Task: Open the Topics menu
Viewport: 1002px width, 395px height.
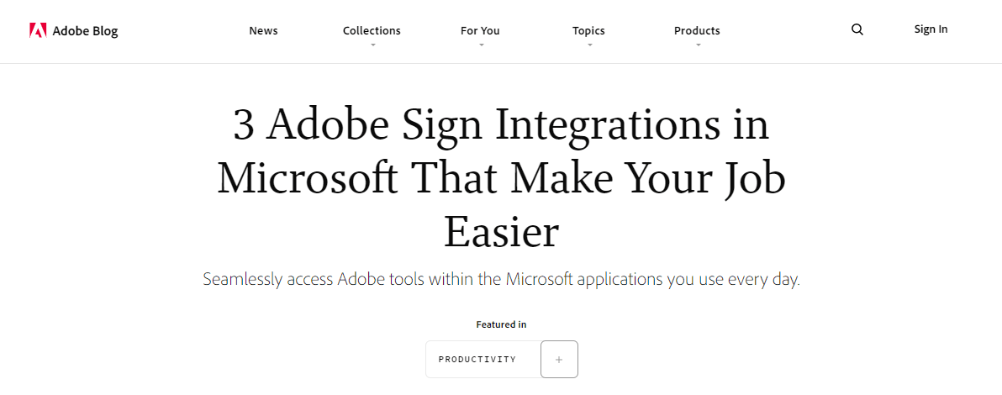Action: (588, 31)
